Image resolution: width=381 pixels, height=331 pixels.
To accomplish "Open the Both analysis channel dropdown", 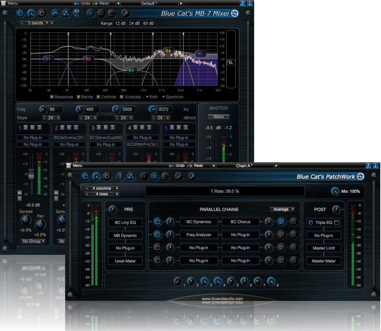I will tap(152, 97).
